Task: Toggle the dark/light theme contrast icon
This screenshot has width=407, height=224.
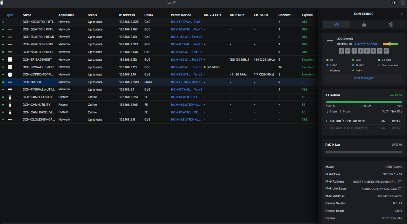Action: pyautogui.click(x=394, y=3)
